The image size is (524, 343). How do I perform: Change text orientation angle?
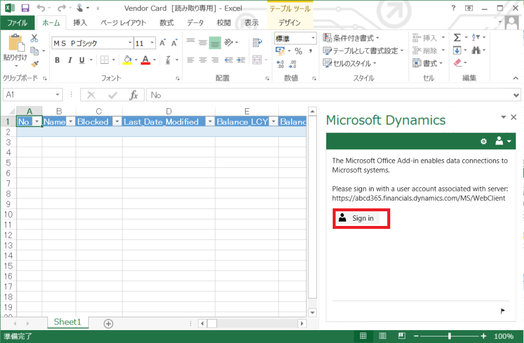tap(229, 42)
